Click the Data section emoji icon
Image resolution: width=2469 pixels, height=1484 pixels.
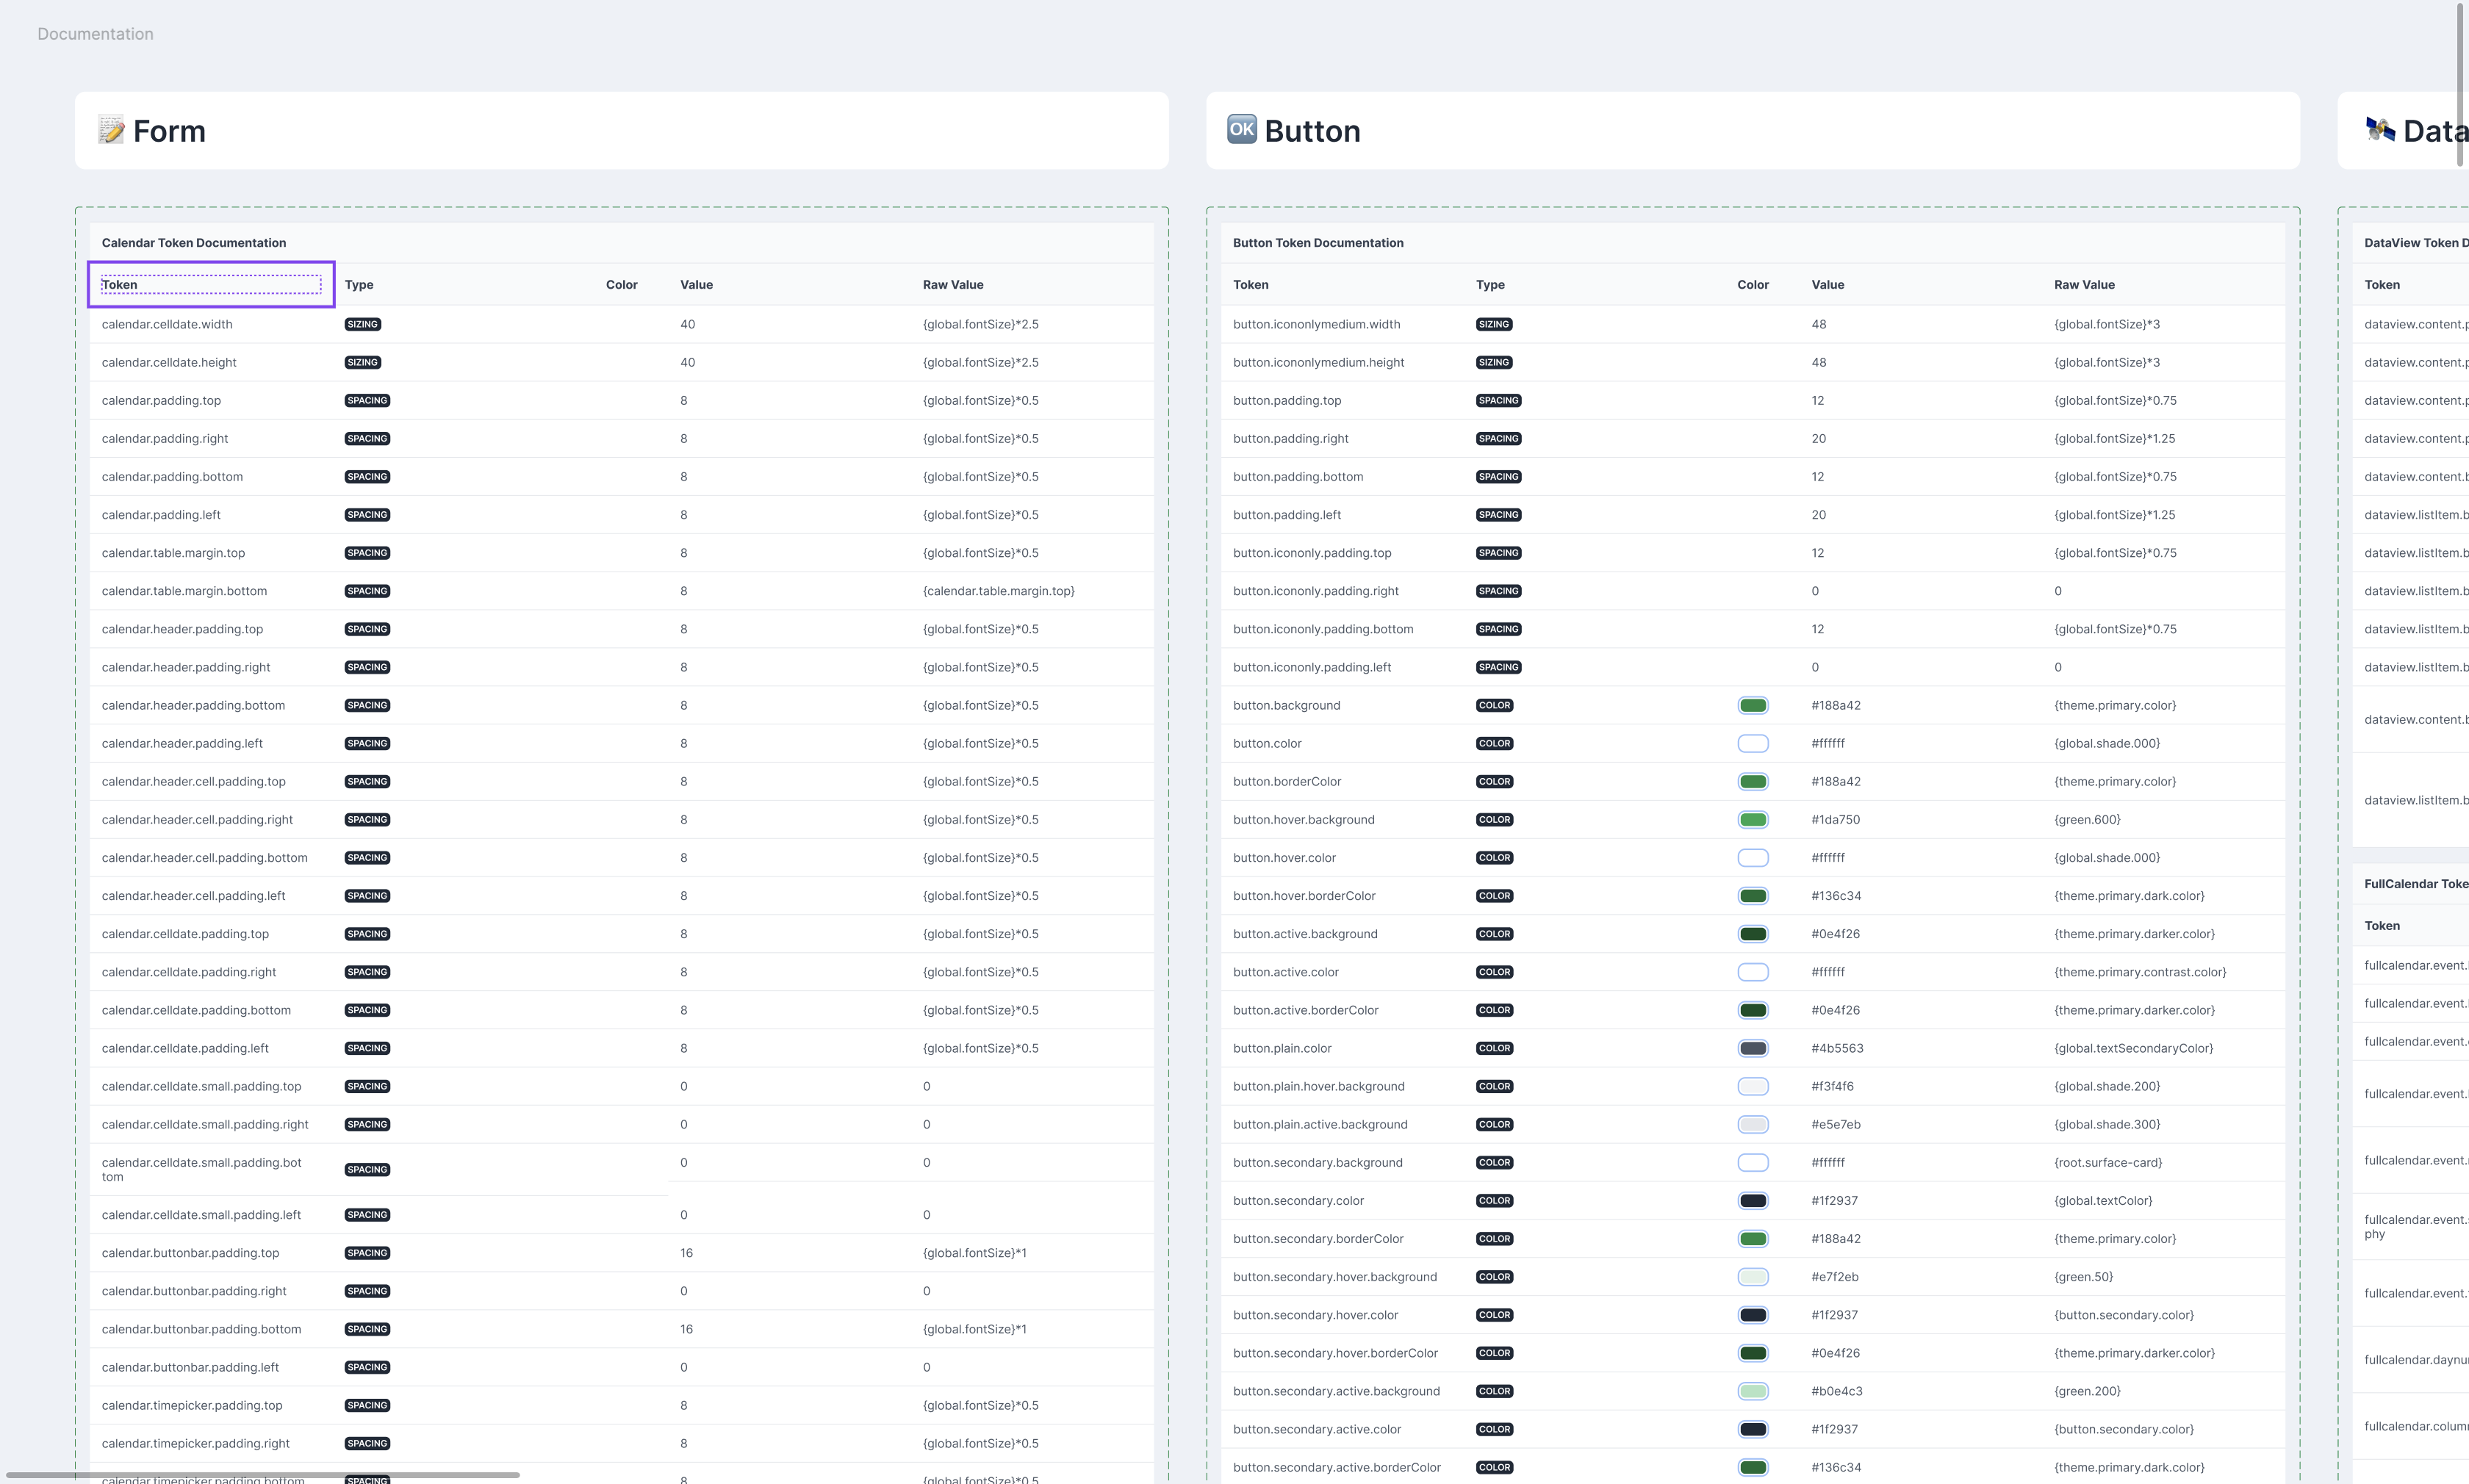tap(2380, 130)
